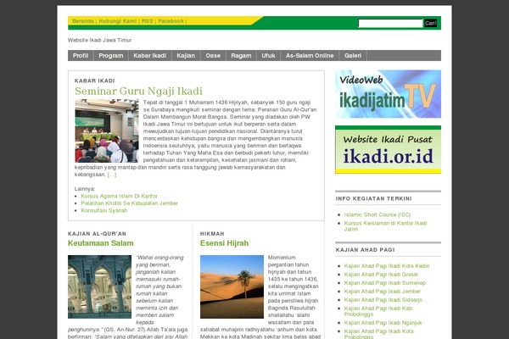509x339 pixels.
Task: Open the VideoWeb ikadijatim TV banner
Action: click(x=388, y=94)
